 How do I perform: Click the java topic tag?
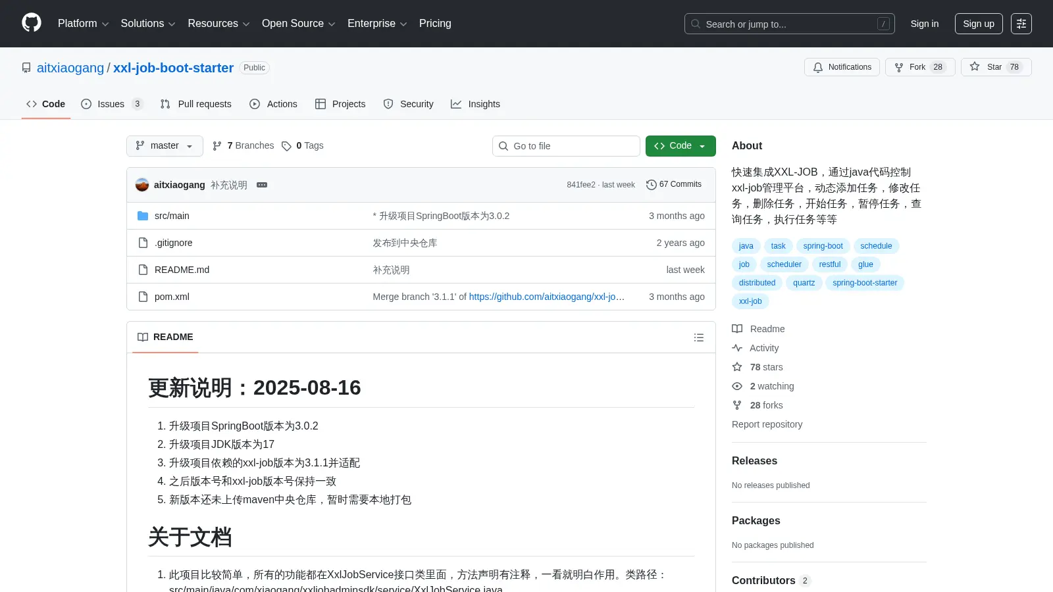(746, 246)
